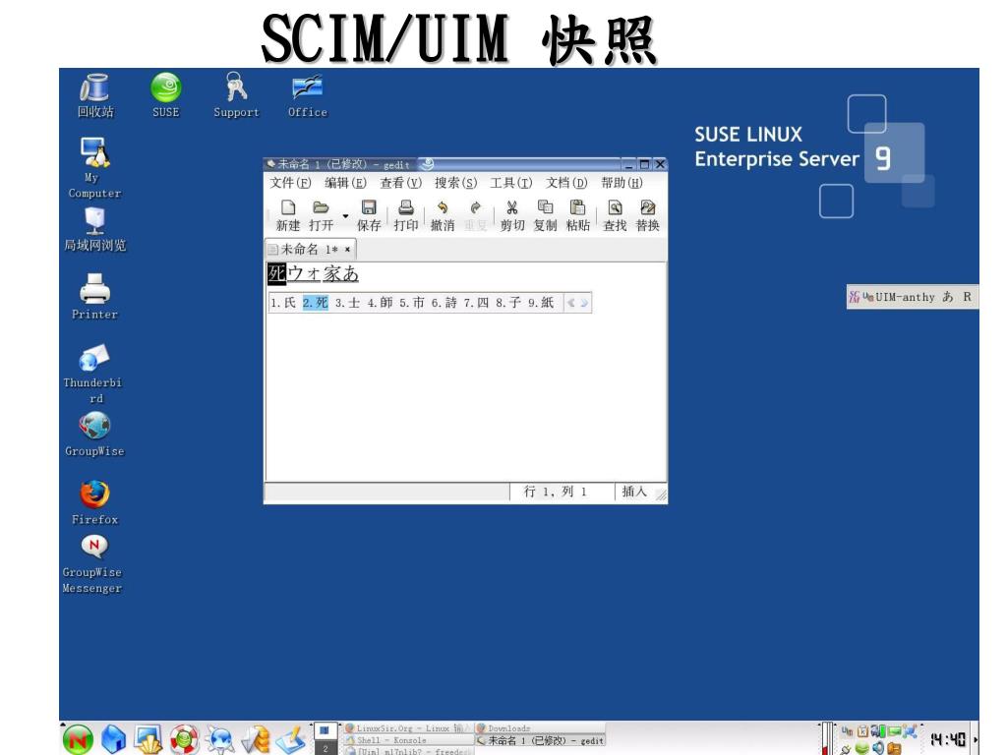Open the Office desktop icon
Image resolution: width=1007 pixels, height=755 pixels.
tap(307, 94)
